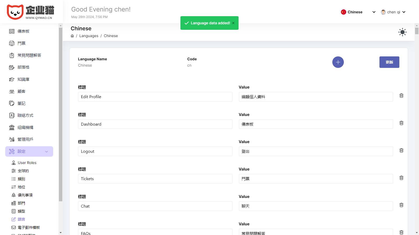Open the chen qi user menu
Screen dimensions: 419x235
393,12
